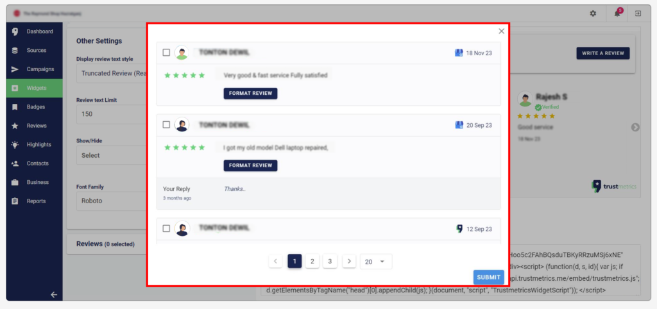This screenshot has width=657, height=309.
Task: Click the Review text Limit field
Action: coord(112,114)
